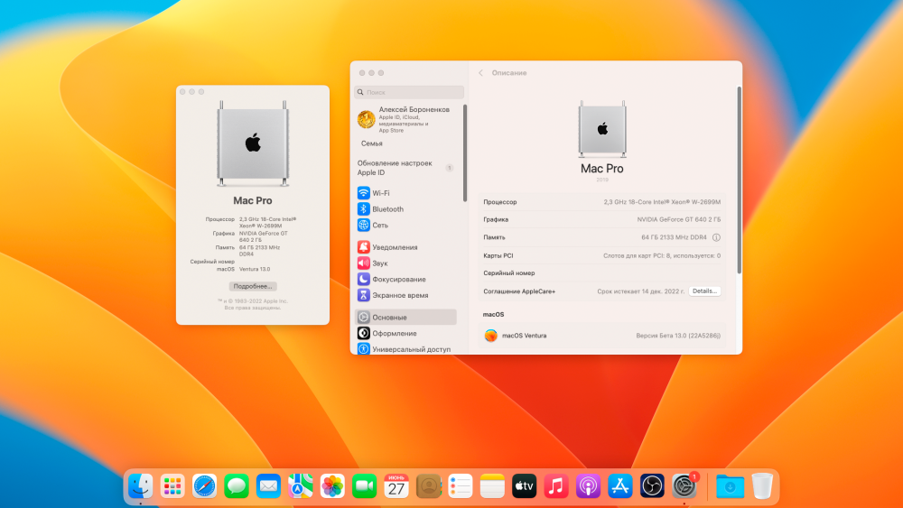Open Оформление in the settings sidebar
Screen dimensions: 903x508
[406, 334]
